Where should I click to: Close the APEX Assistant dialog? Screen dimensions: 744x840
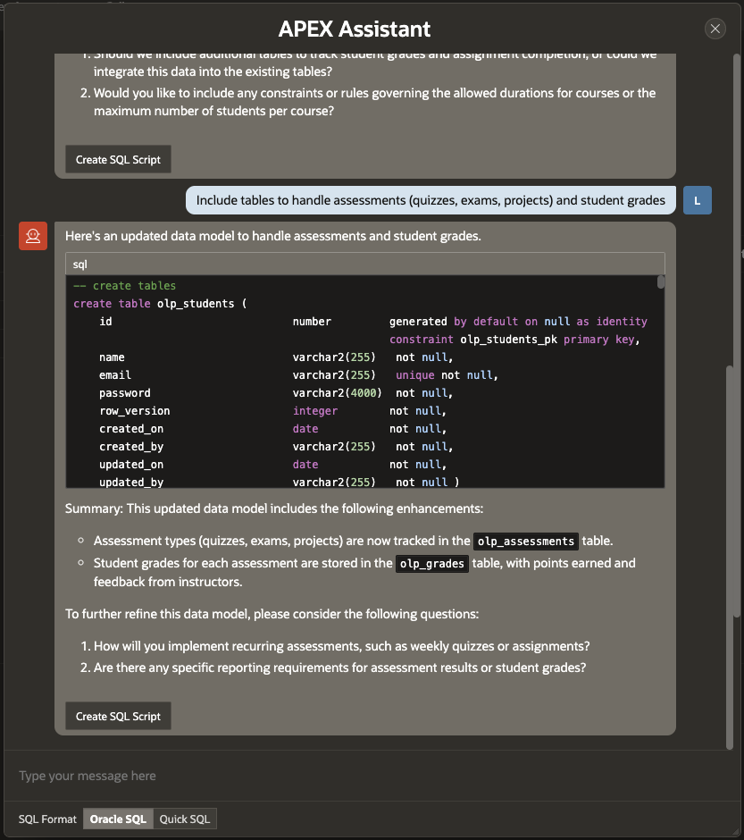(x=715, y=29)
